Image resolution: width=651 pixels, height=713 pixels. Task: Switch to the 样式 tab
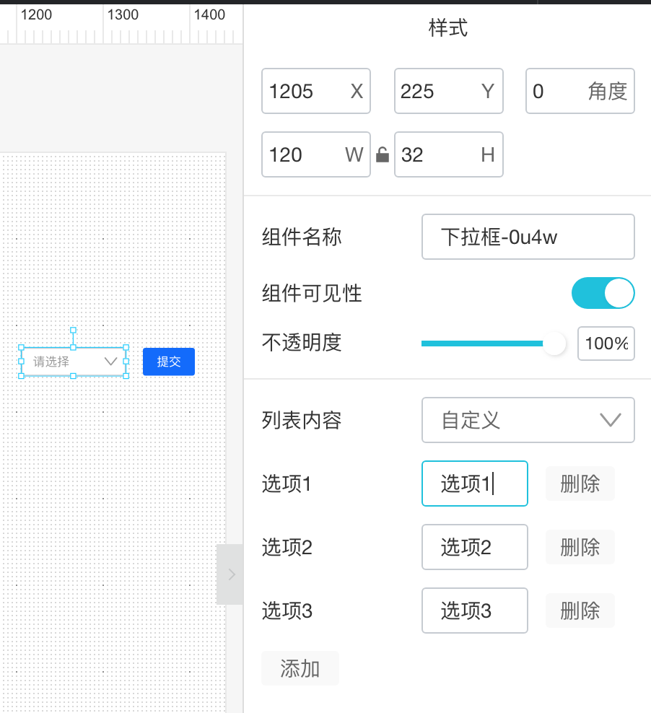[447, 28]
